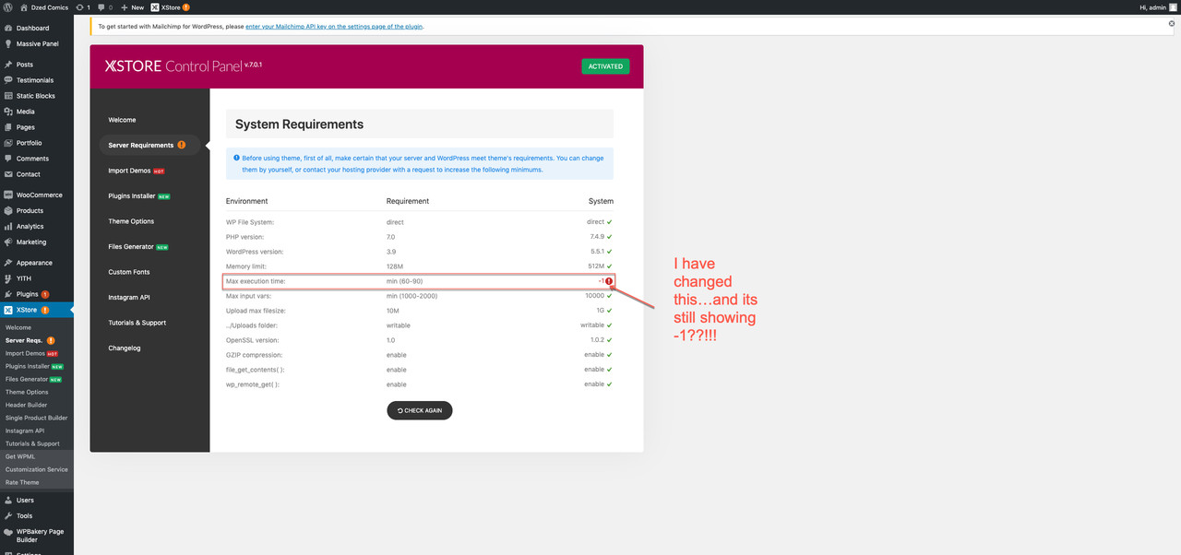The width and height of the screenshot is (1181, 555).
Task: Click the WooCommerce icon in sidebar
Action: click(8, 195)
